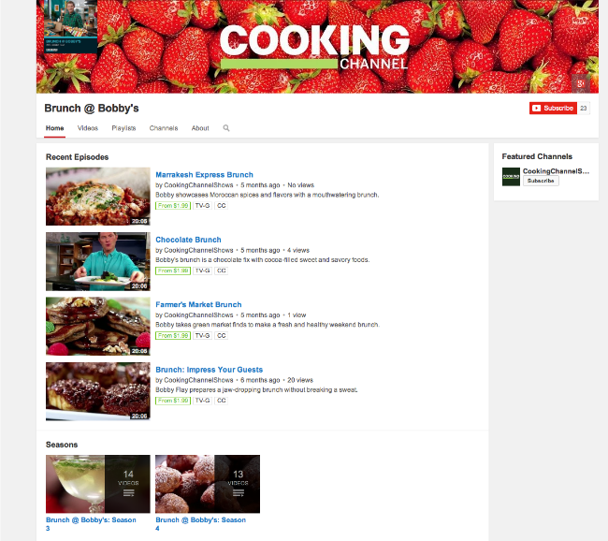This screenshot has height=541, width=608.
Task: Open the CookingChannelS... featured channel link
Action: pos(556,171)
